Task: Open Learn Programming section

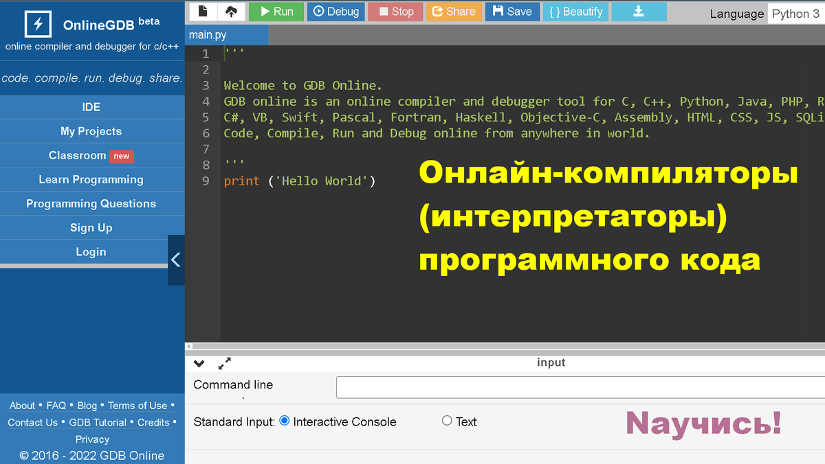Action: pyautogui.click(x=91, y=179)
